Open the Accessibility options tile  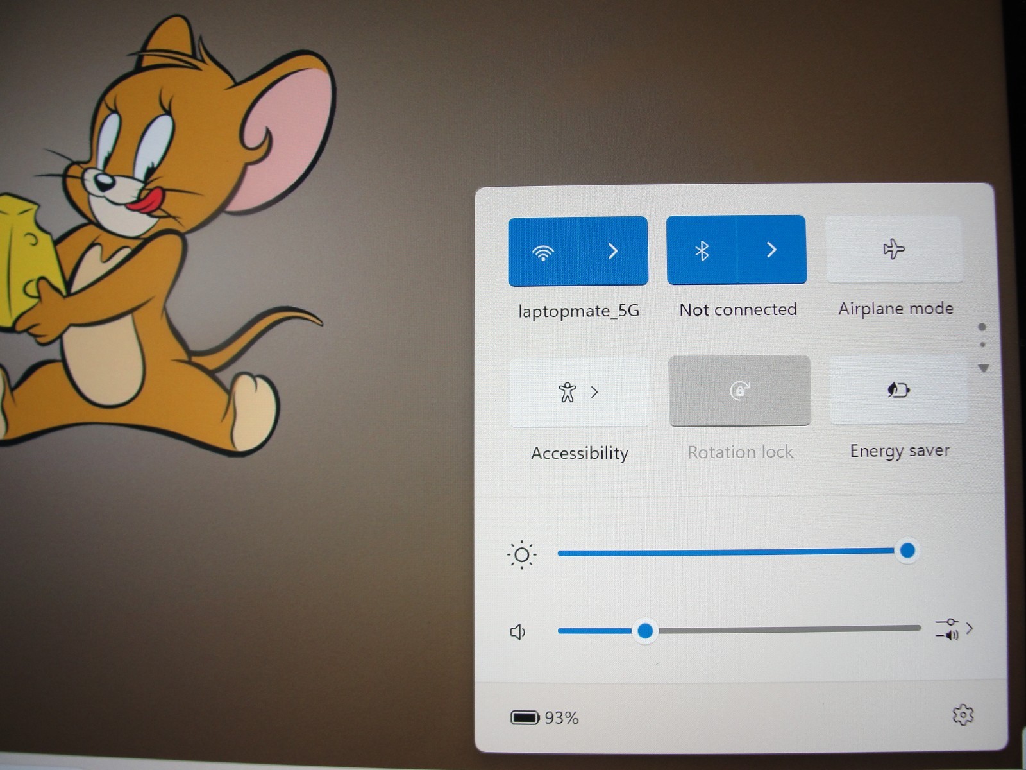pyautogui.click(x=579, y=391)
